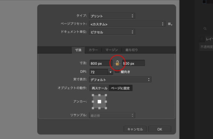This screenshot has width=213, height=139.
Task: Open the ドキュメント単位 dropdown showing ピクセル
Action: tap(112, 32)
